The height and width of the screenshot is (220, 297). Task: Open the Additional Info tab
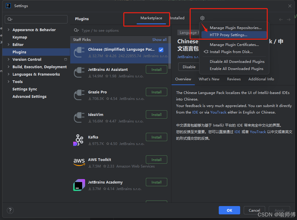[x=261, y=79]
